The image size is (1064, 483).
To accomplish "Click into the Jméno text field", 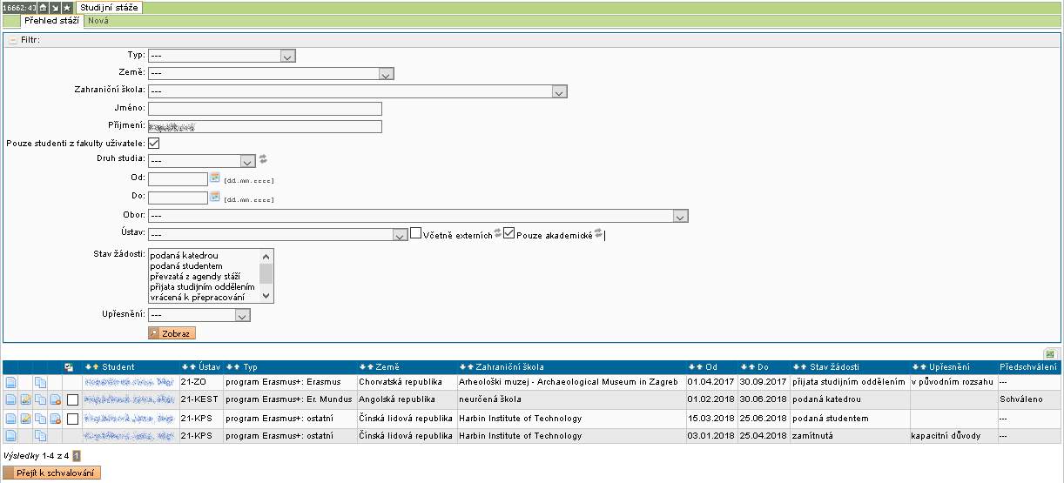I will pos(265,109).
